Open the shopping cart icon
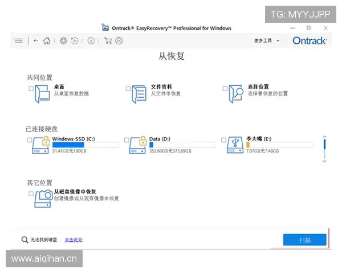Image resolution: width=342 pixels, height=273 pixels. point(108,40)
